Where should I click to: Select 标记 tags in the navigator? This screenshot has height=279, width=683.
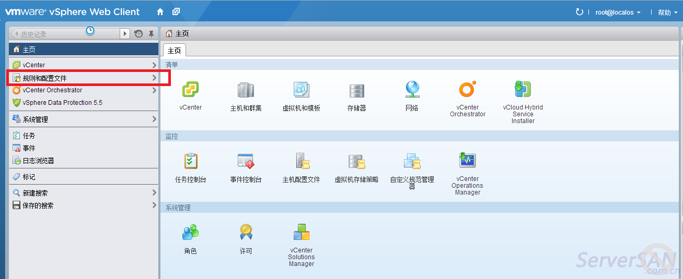[84, 177]
